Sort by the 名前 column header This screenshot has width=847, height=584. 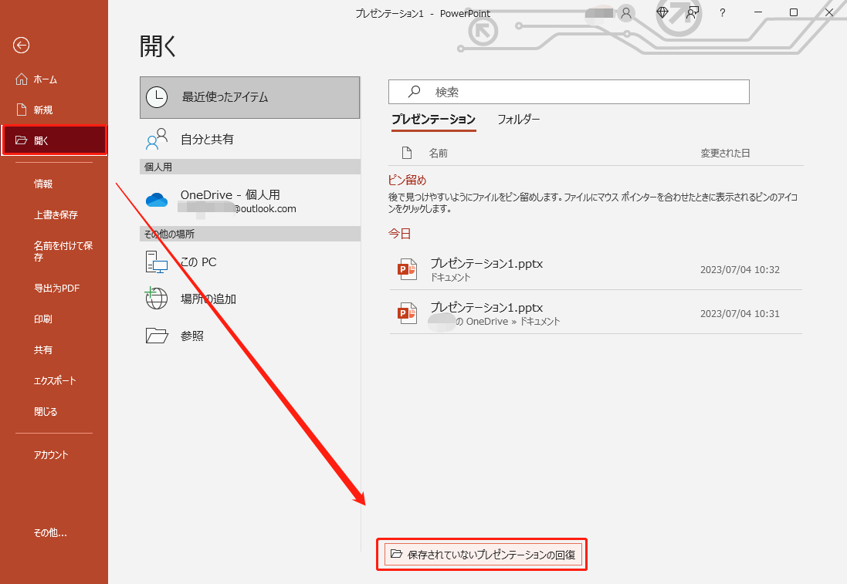(x=438, y=154)
